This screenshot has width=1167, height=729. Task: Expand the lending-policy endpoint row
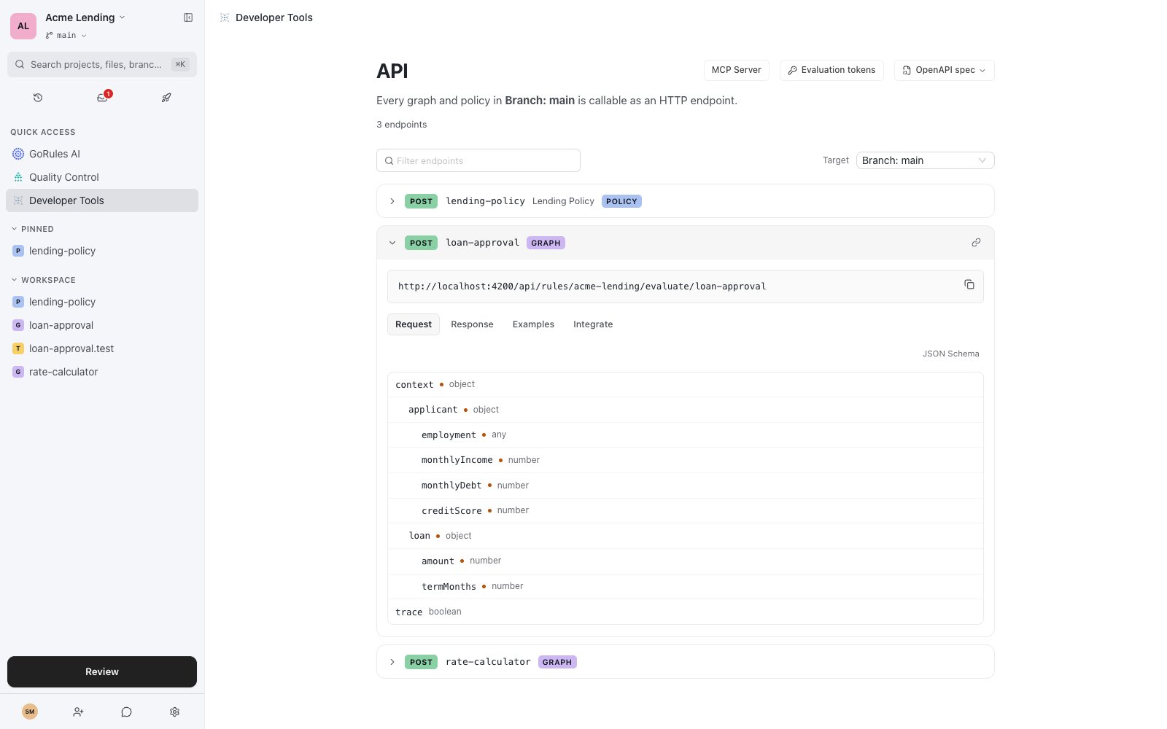pos(685,201)
